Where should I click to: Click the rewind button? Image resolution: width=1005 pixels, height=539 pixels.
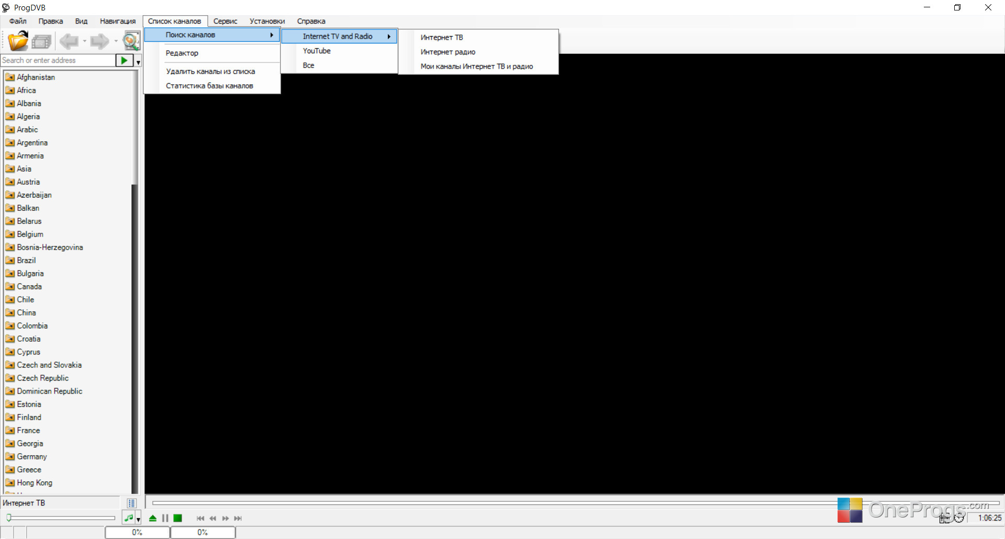(x=213, y=518)
